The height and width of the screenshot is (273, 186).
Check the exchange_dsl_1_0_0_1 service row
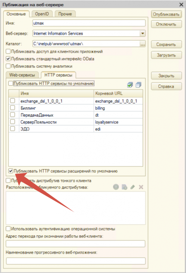[12, 101]
